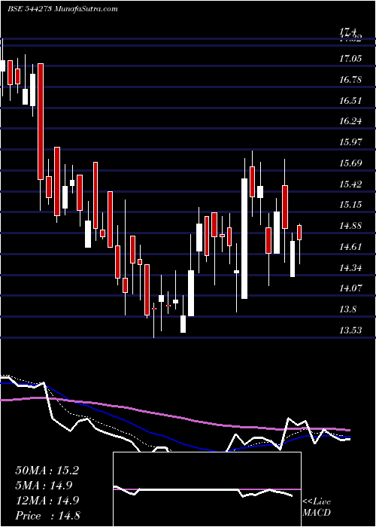The image size is (376, 527).
Task: Select the 16.24 price axis label
Action: [351, 121]
